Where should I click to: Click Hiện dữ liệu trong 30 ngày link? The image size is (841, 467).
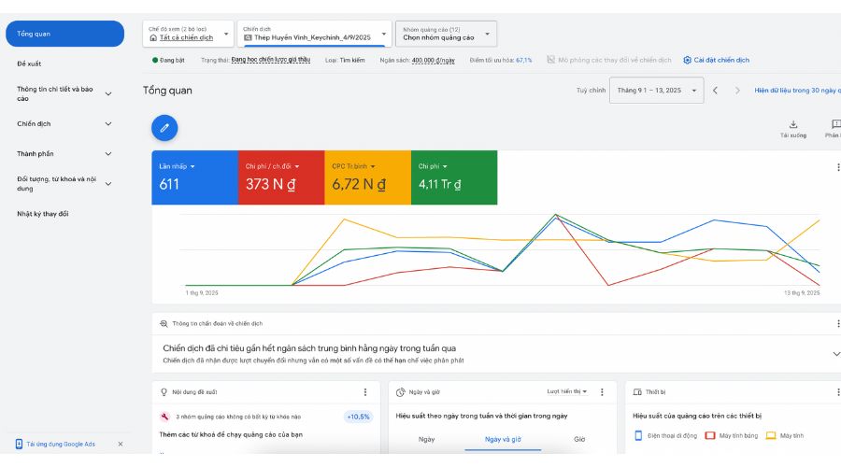tap(798, 91)
